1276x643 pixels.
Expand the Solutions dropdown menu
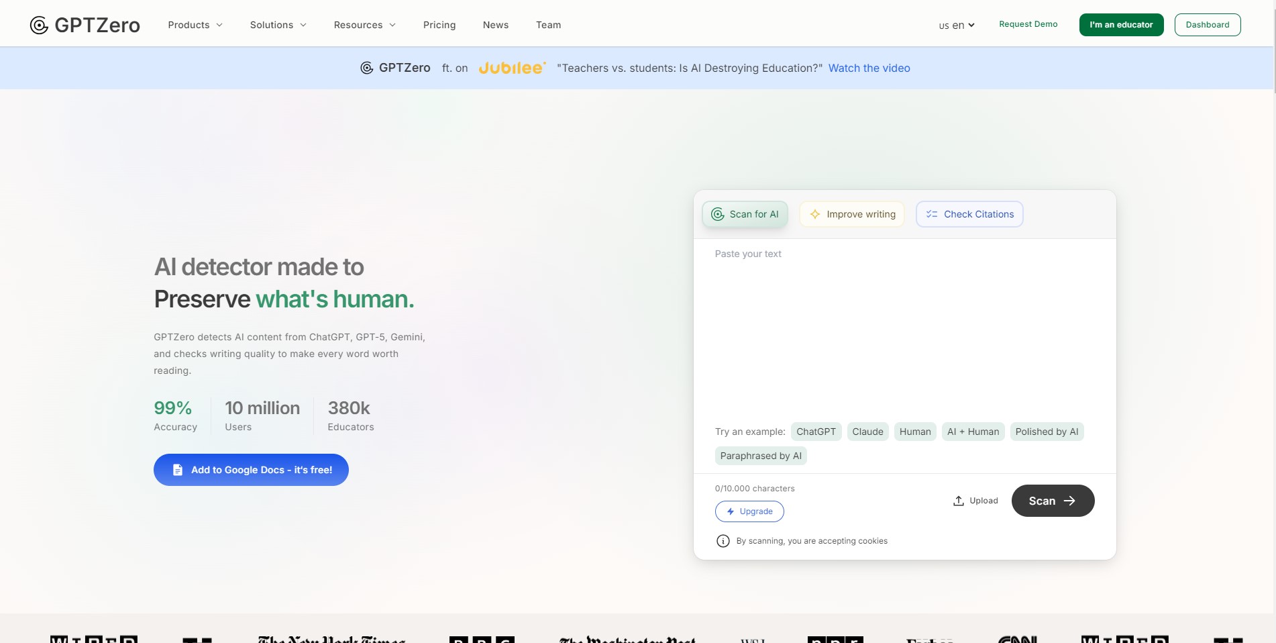click(278, 25)
